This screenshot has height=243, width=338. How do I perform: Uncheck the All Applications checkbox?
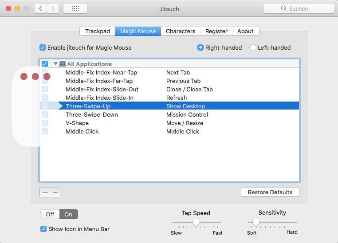pos(45,64)
